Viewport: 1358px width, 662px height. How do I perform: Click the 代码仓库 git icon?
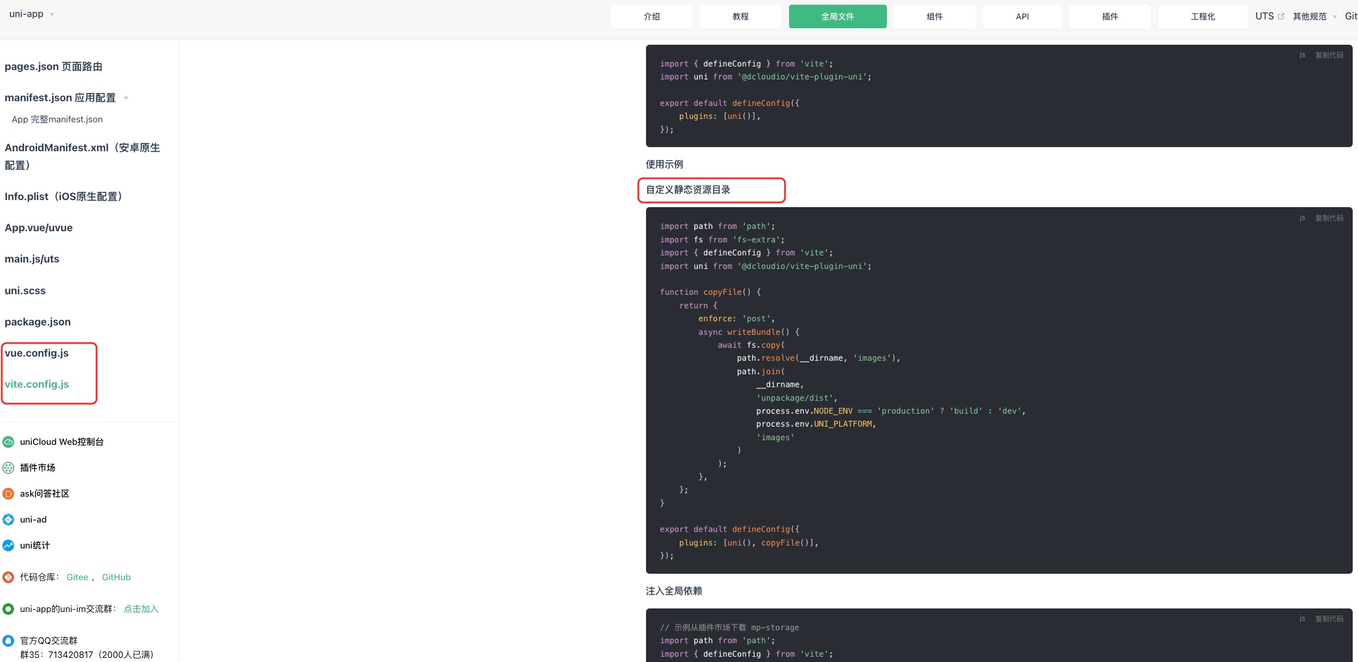8,577
